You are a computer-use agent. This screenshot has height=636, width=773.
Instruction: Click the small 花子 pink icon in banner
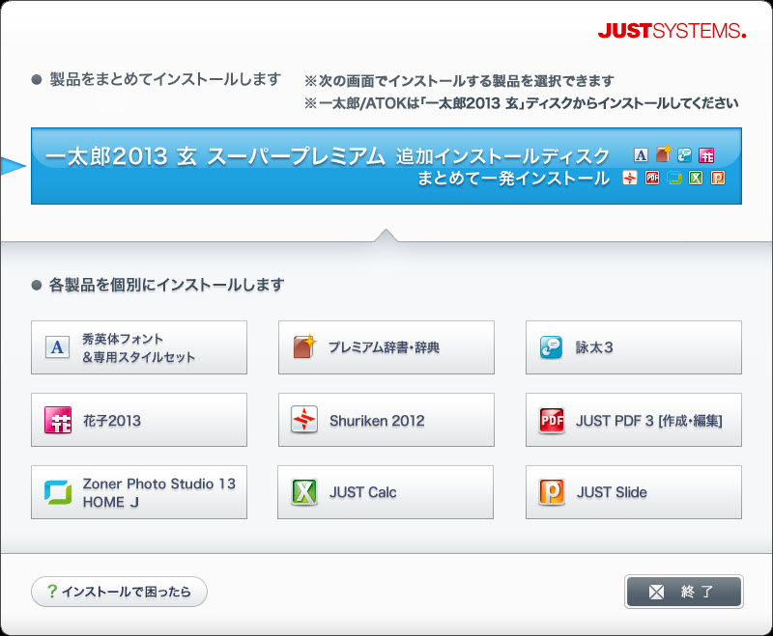coord(706,155)
